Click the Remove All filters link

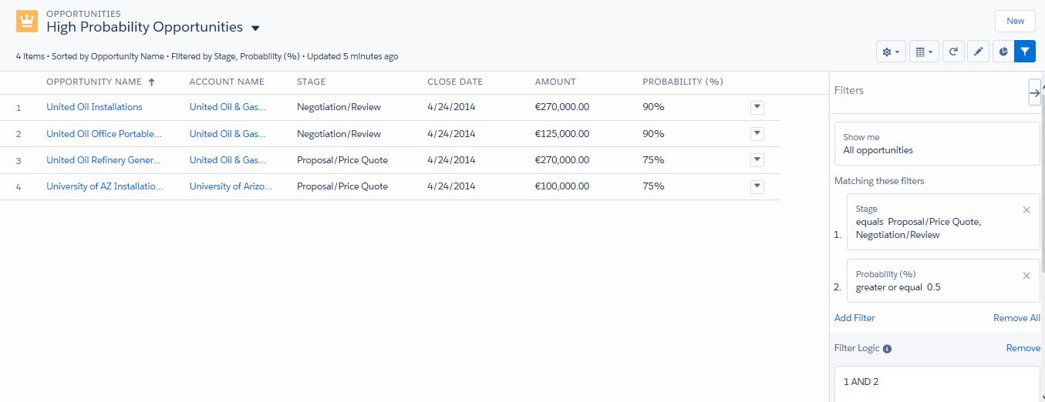(1016, 318)
